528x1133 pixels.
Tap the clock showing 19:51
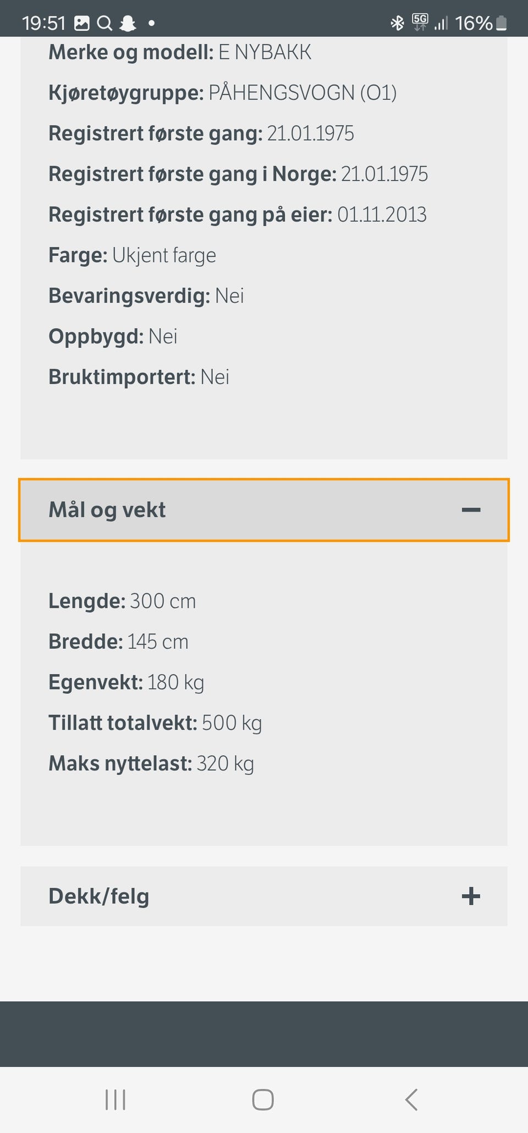coord(44,23)
